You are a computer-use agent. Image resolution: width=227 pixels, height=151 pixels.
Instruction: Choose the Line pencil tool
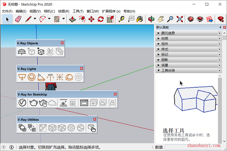pyautogui.click(x=28, y=19)
